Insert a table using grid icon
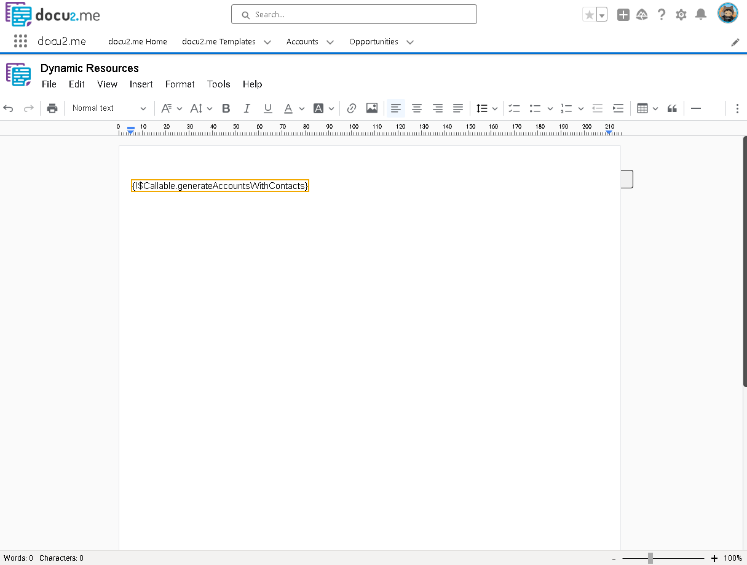747x565 pixels. pyautogui.click(x=642, y=108)
